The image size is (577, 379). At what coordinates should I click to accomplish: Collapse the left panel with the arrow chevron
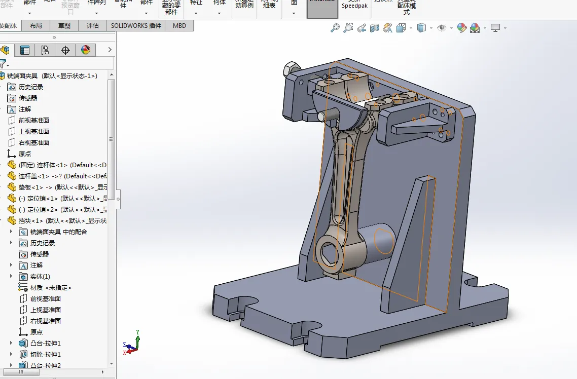click(110, 50)
